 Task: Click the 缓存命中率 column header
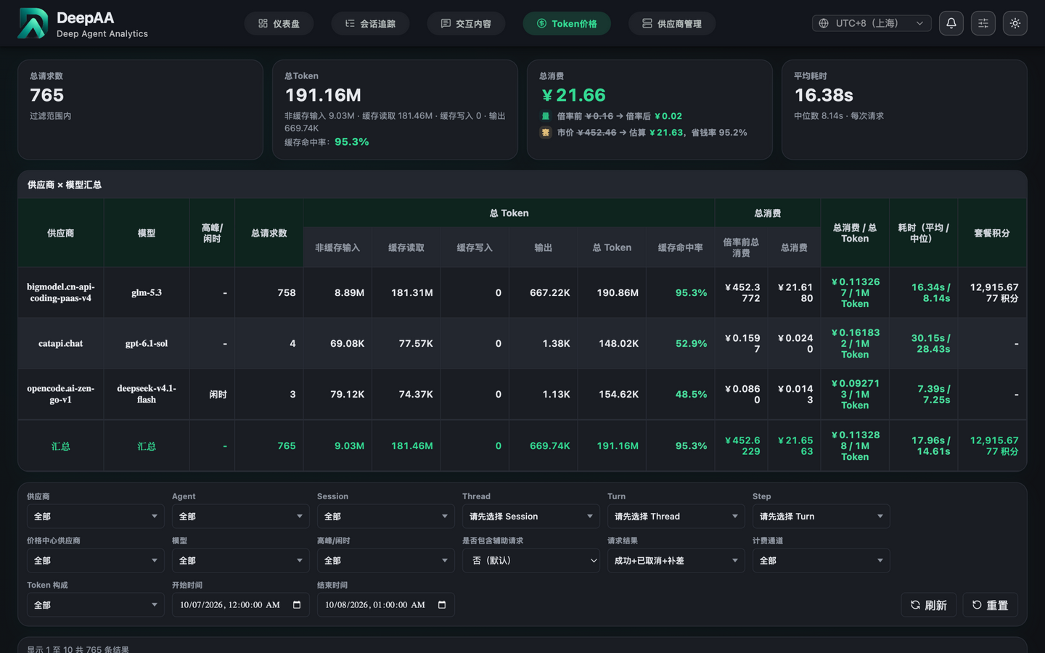[681, 247]
